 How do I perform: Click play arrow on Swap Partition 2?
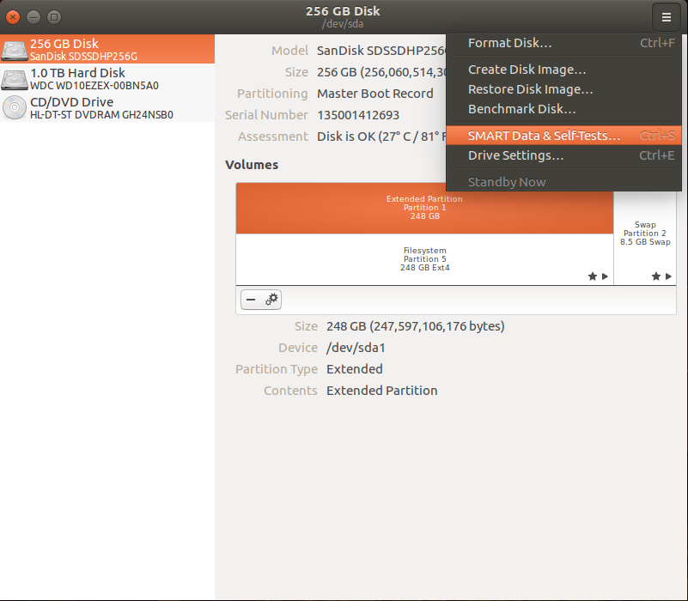tap(668, 276)
